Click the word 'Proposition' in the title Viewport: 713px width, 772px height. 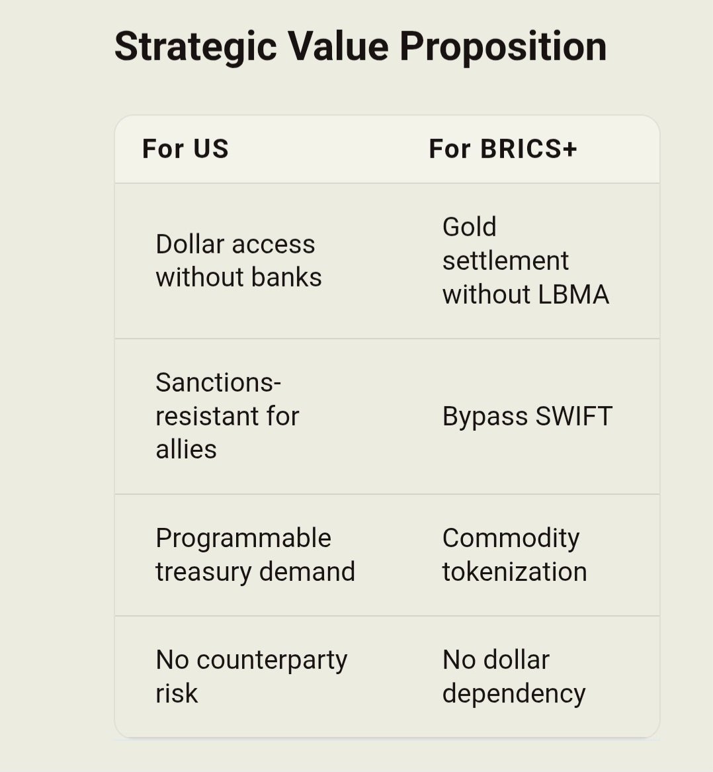[503, 46]
